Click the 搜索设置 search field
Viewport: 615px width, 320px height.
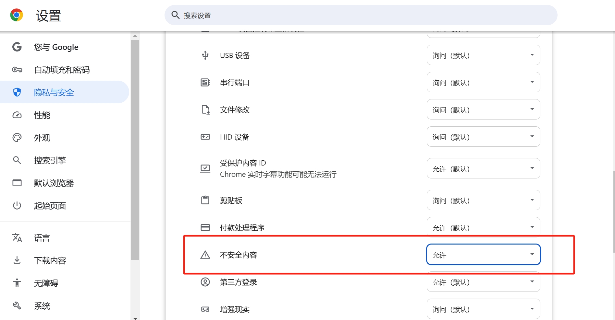[360, 15]
